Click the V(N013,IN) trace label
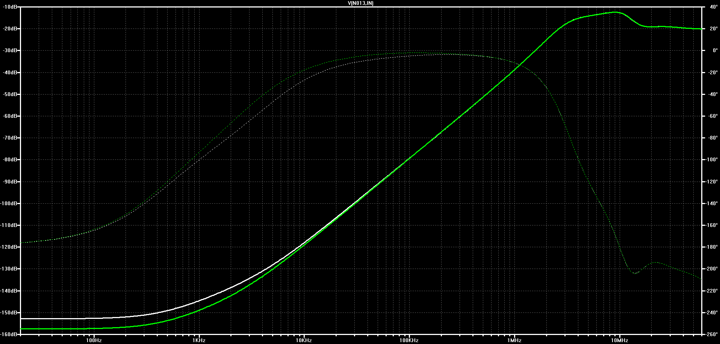The image size is (720, 344). click(x=360, y=3)
